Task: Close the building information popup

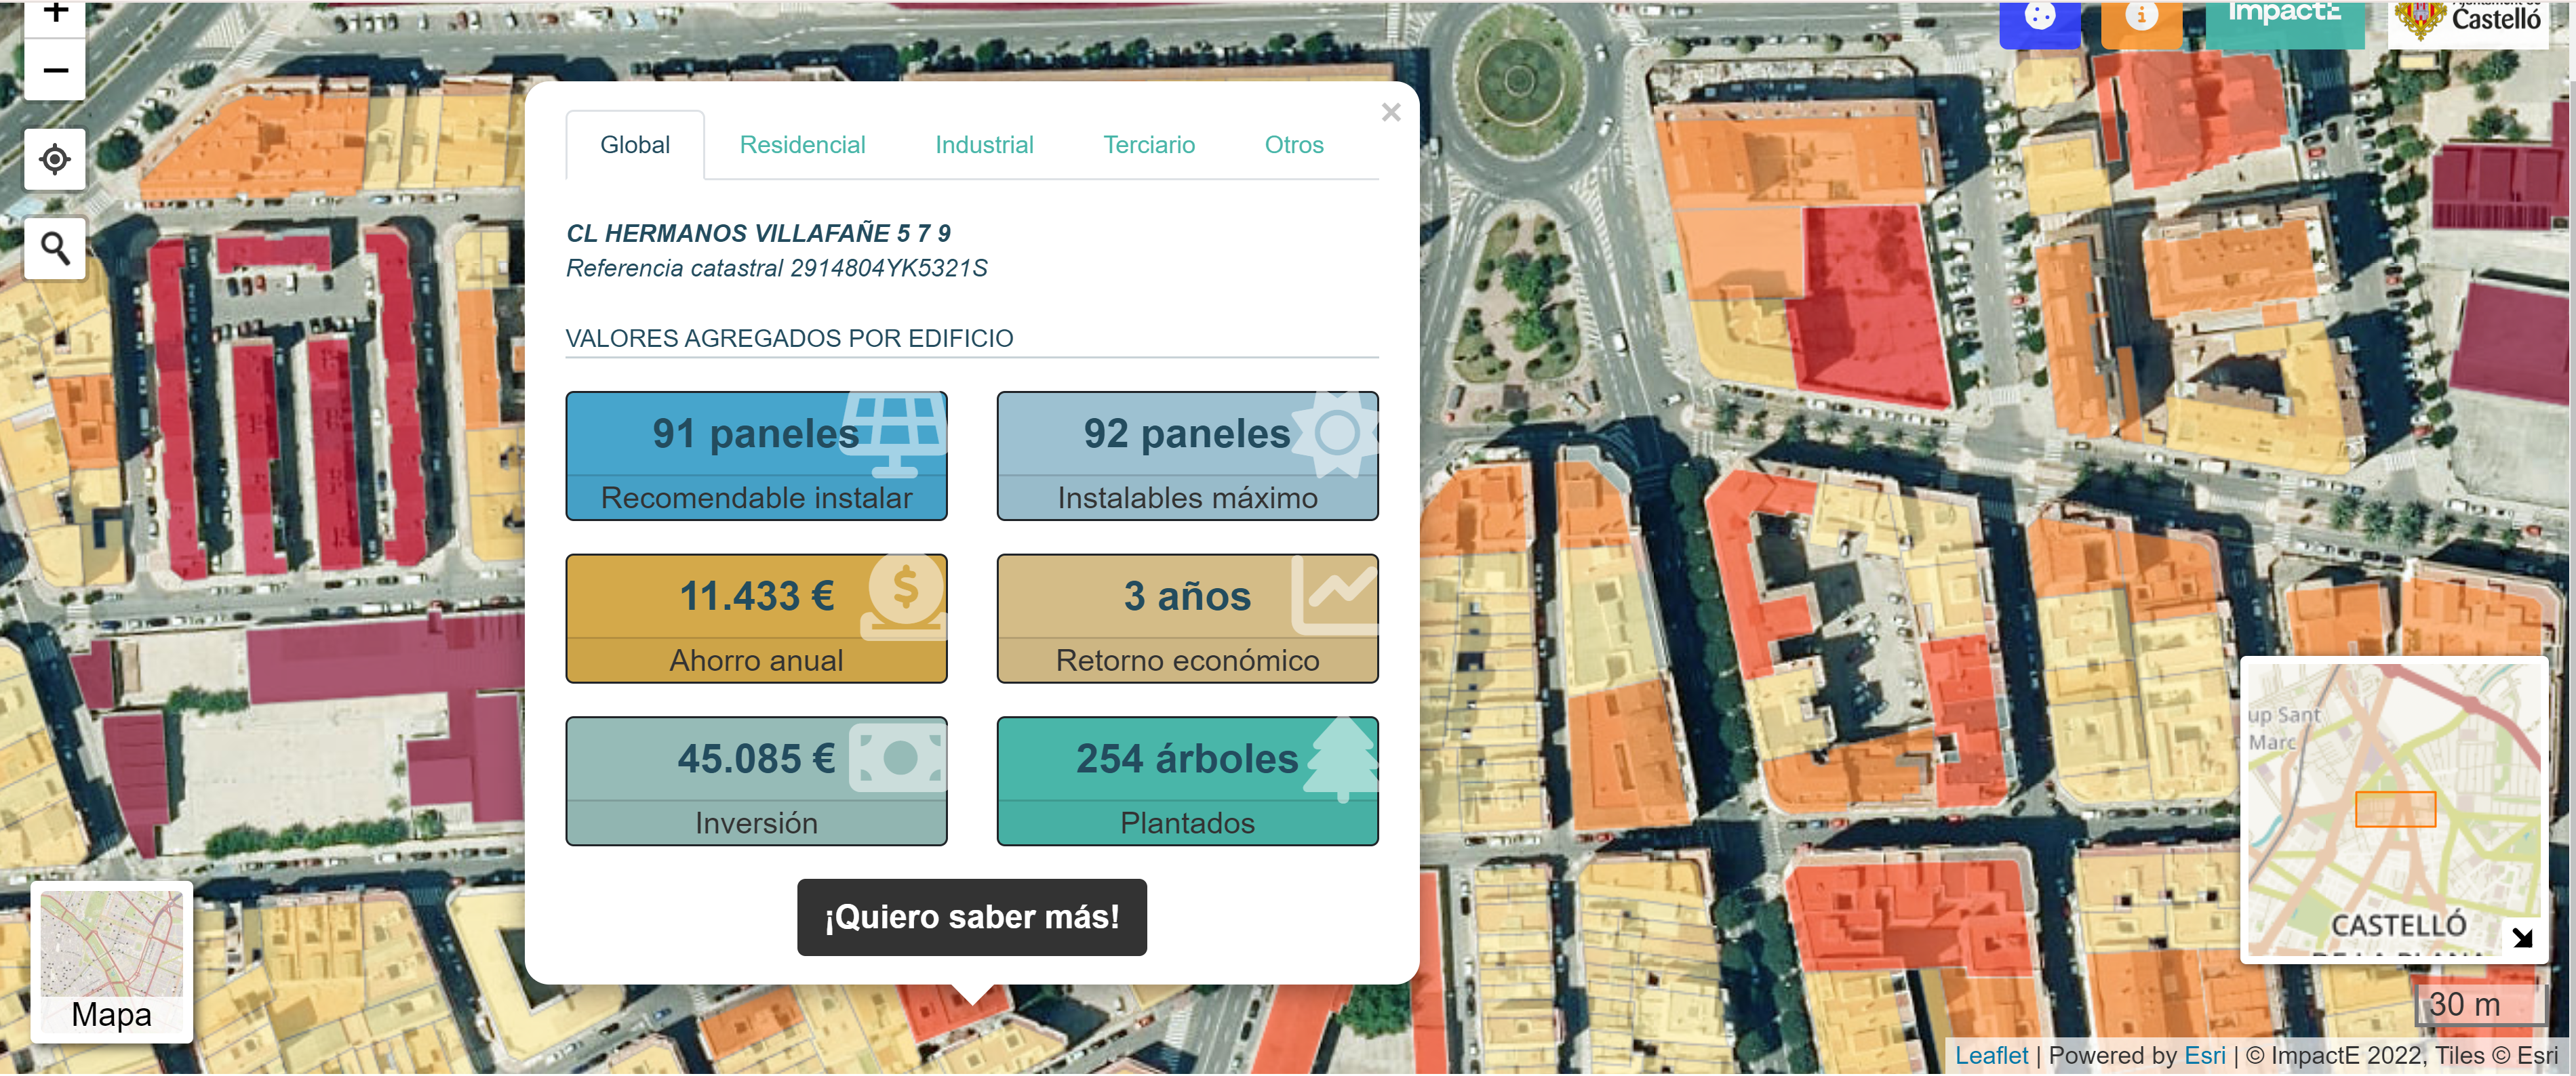Action: coord(1391,112)
